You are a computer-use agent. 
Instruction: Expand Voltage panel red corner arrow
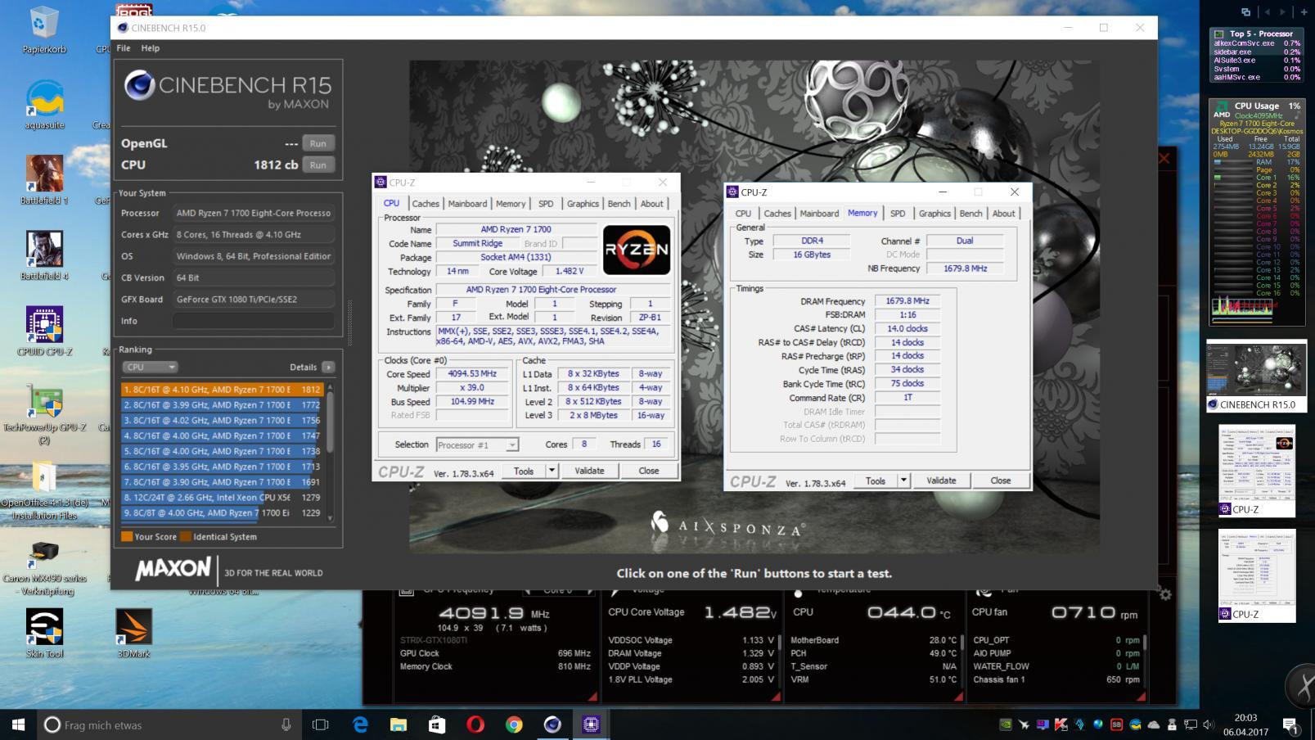[x=775, y=697]
